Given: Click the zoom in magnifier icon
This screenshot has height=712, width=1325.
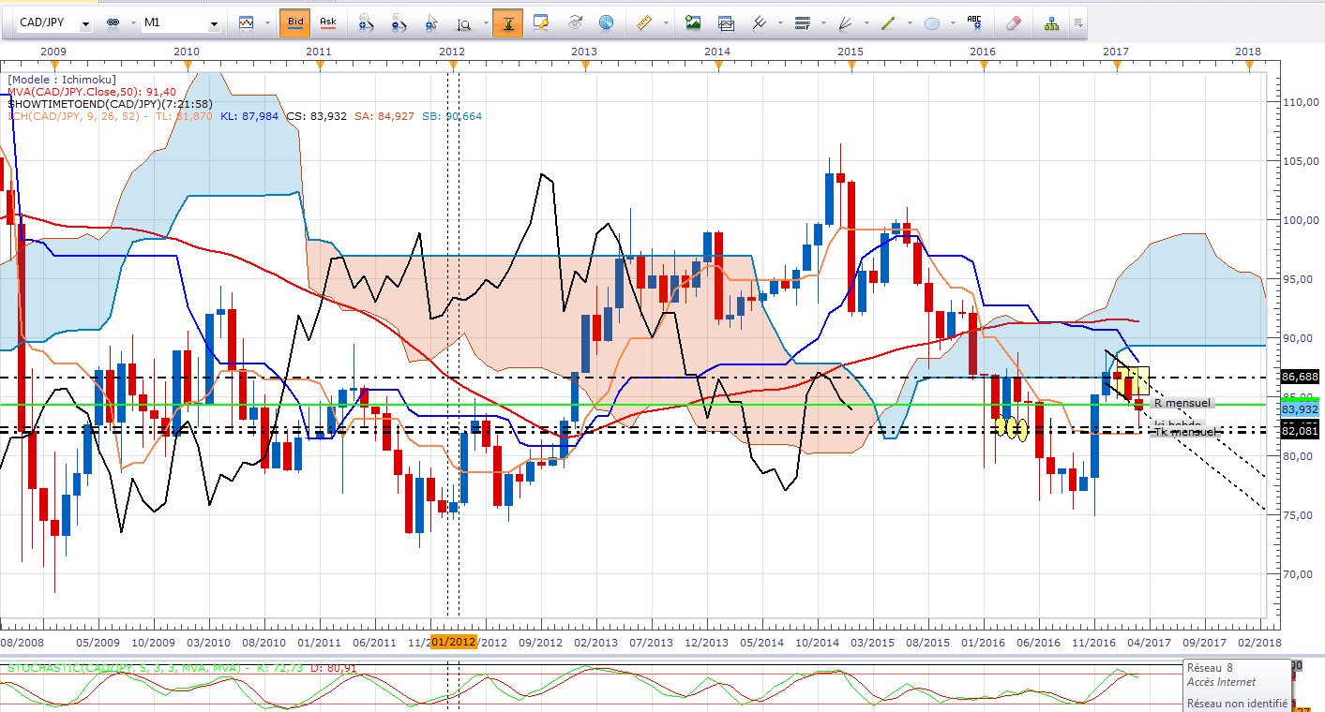Looking at the screenshot, I should point(366,22).
